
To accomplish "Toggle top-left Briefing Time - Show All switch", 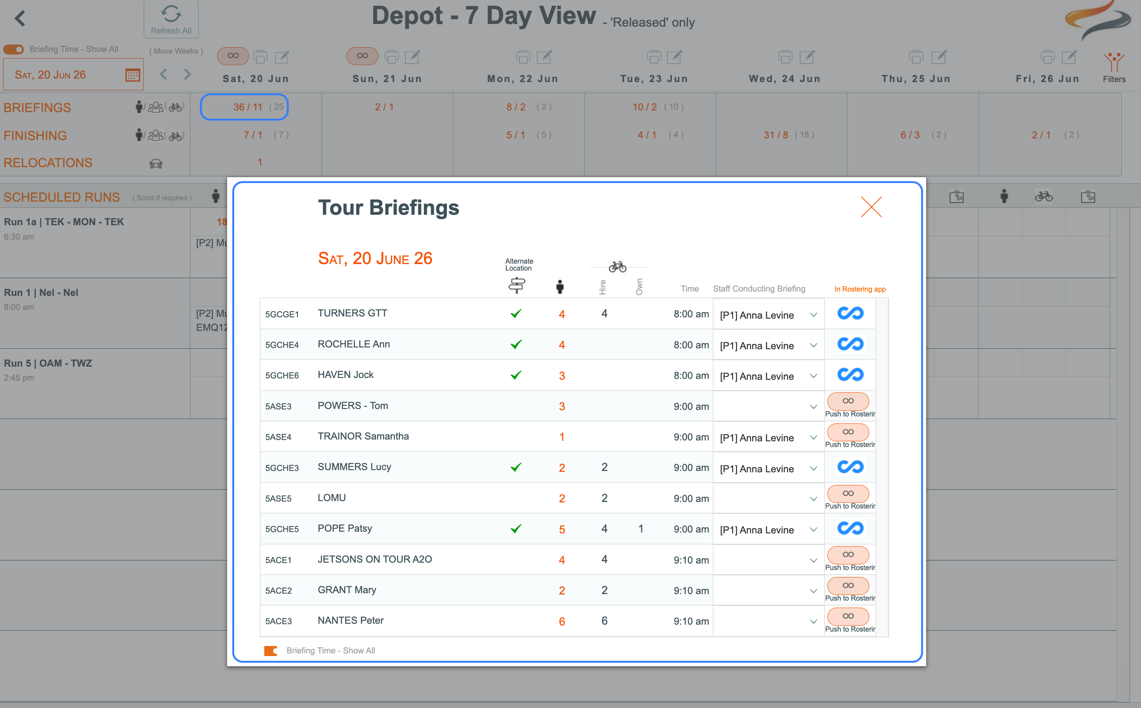I will click(14, 49).
